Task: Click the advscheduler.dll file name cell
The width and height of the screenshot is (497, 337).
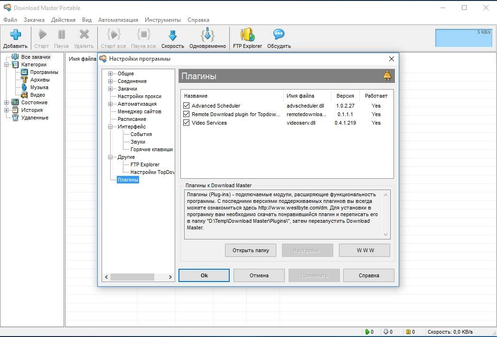Action: point(305,106)
